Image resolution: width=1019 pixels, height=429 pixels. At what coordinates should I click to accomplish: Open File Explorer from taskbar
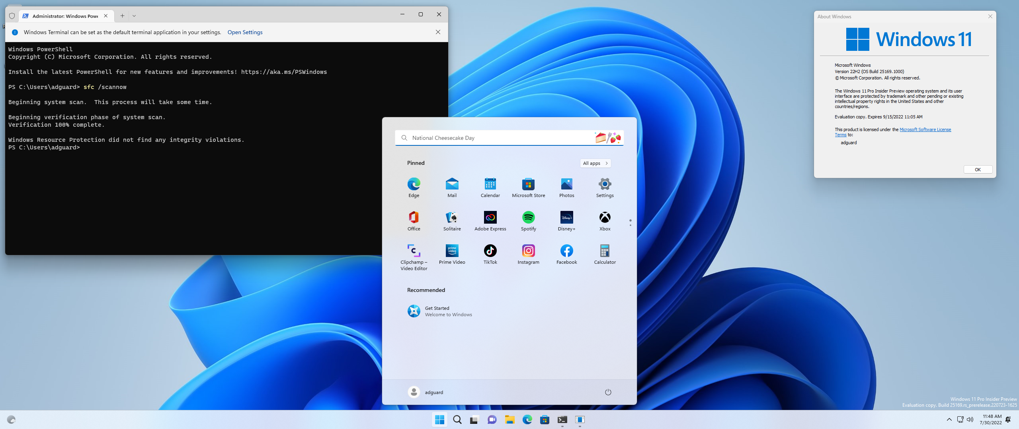pos(509,419)
